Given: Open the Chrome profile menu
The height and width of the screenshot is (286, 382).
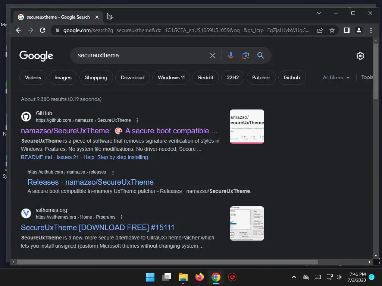Looking at the screenshot, I should point(359,30).
